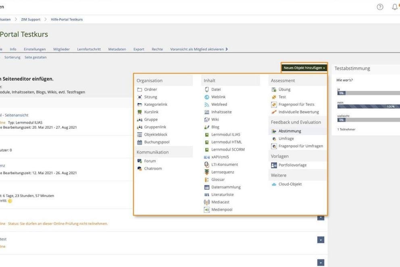
Task: Click the Forum icon
Action: click(x=140, y=161)
